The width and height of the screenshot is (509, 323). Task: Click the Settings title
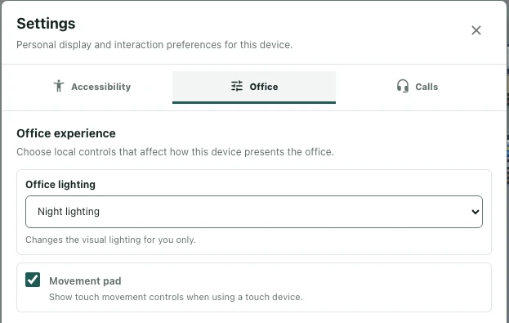pyautogui.click(x=46, y=24)
